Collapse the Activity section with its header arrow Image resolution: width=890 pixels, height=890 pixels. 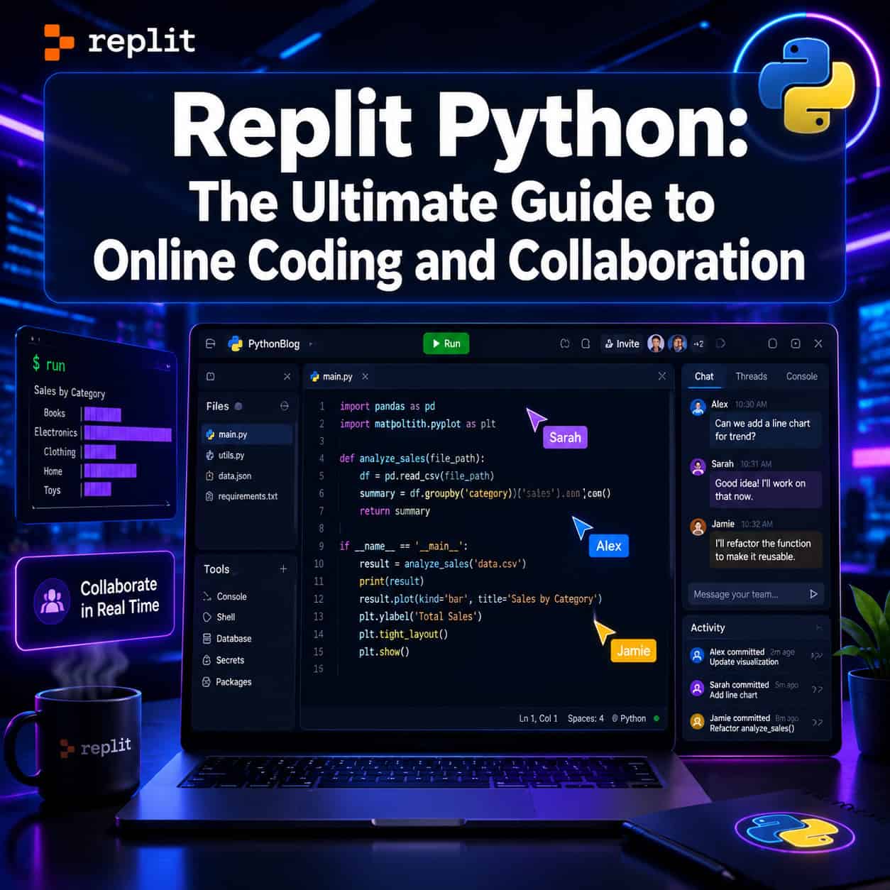[818, 627]
